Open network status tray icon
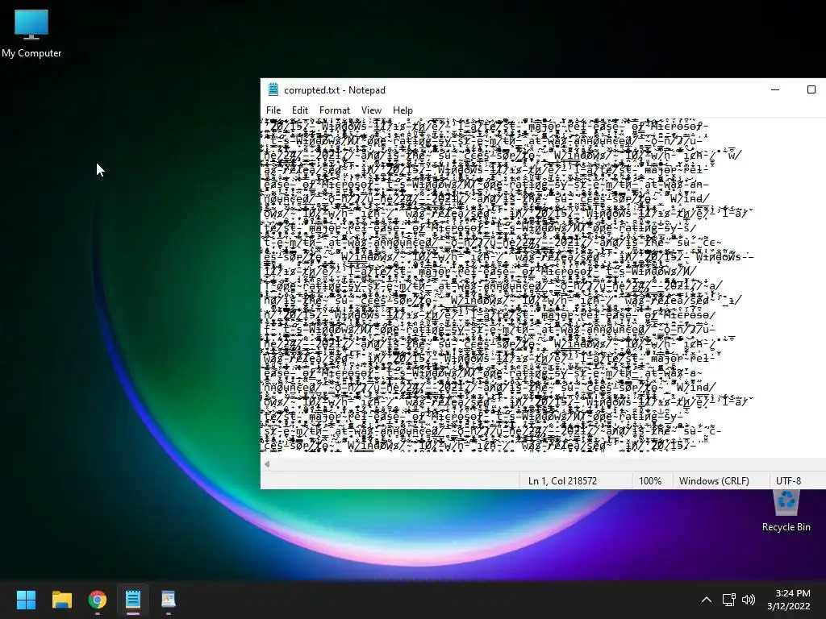This screenshot has width=826, height=619. (728, 600)
